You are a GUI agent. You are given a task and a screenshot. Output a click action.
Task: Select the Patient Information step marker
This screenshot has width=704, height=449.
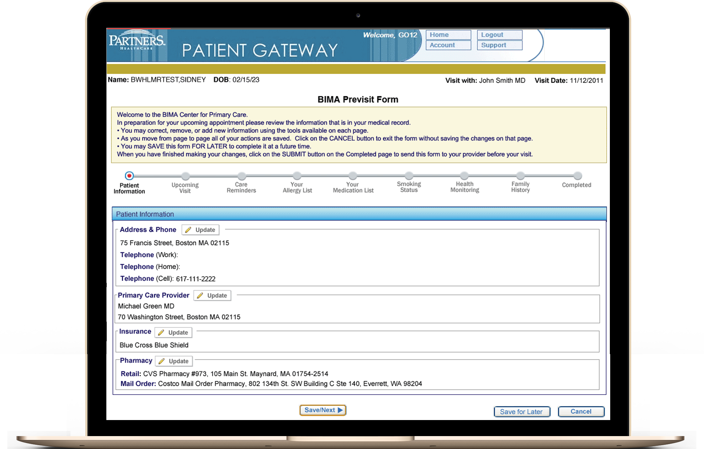pos(129,175)
